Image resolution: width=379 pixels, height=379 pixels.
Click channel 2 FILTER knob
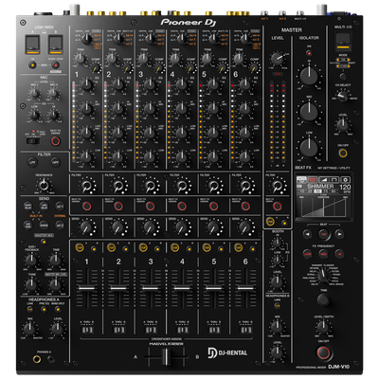(x=118, y=186)
